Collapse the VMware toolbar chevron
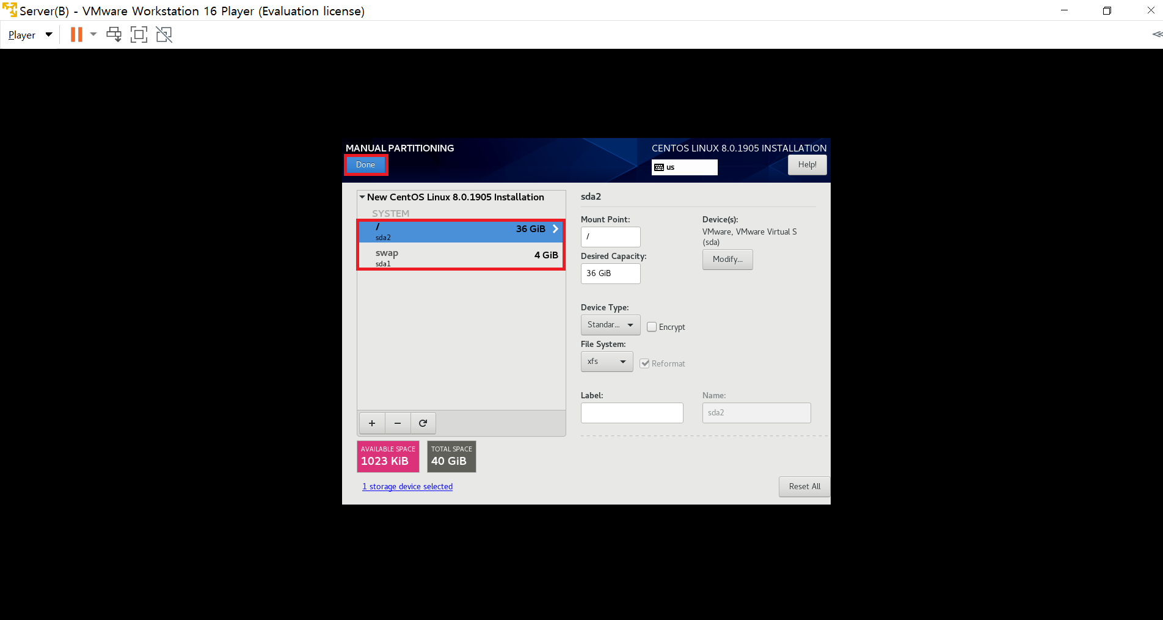The width and height of the screenshot is (1163, 620). [1157, 34]
